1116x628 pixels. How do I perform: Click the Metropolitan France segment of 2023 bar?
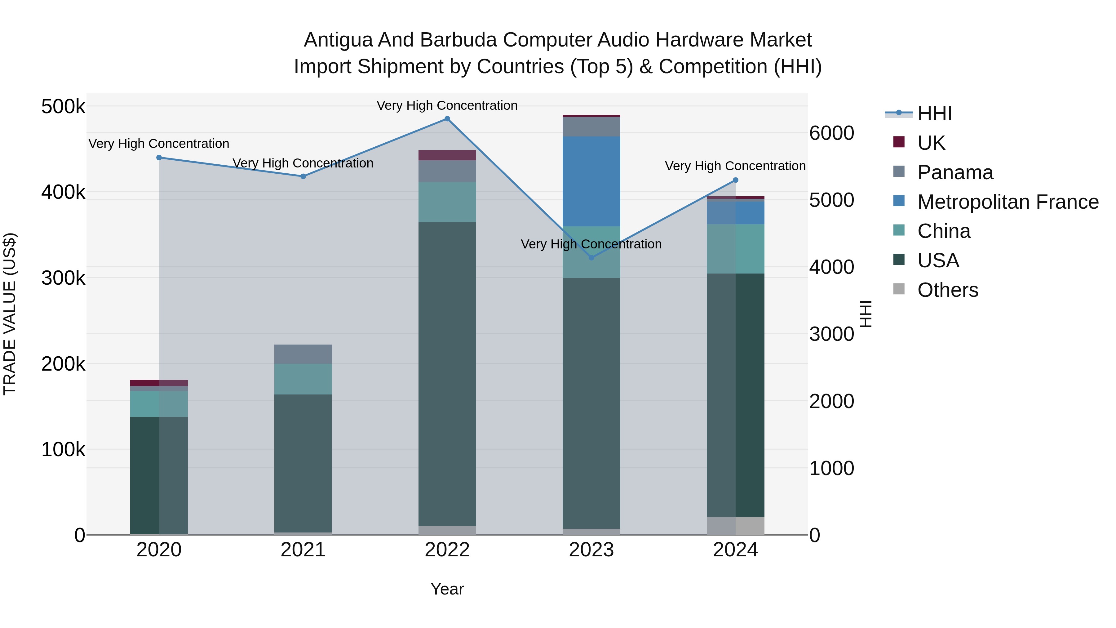pos(591,182)
